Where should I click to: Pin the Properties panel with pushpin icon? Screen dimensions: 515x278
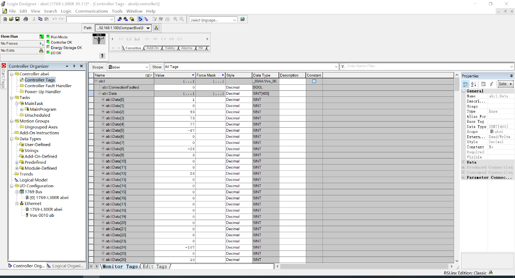[x=511, y=76]
